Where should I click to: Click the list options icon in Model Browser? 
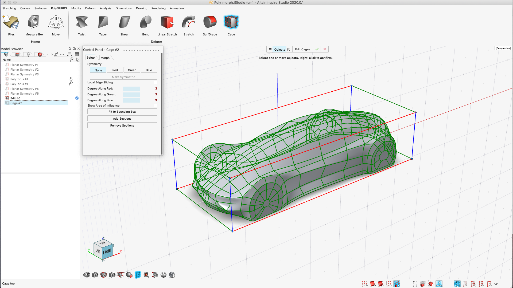70,54
